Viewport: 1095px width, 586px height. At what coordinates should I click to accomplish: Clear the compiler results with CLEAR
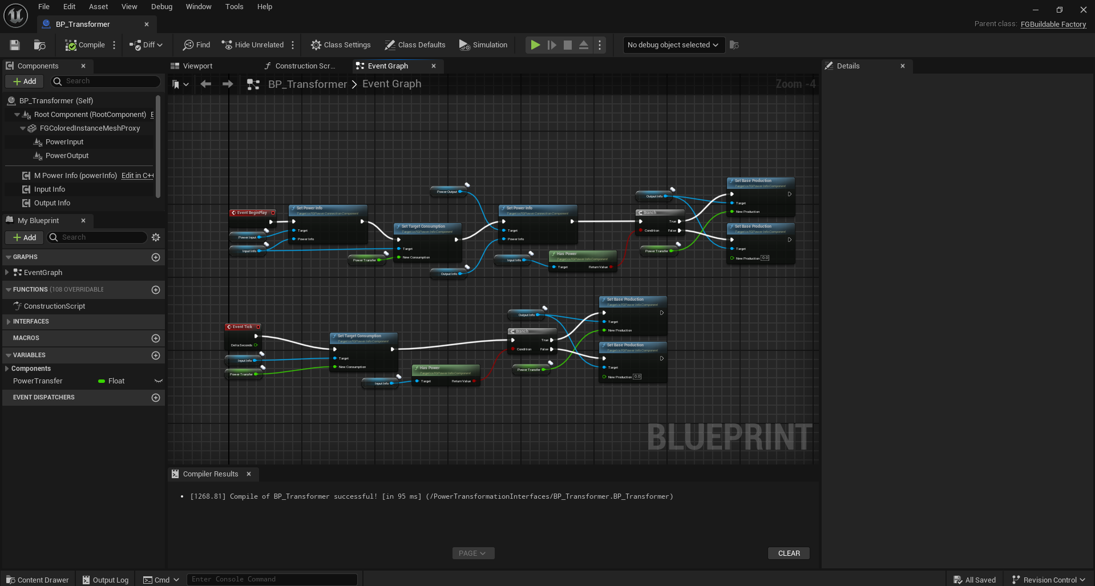point(789,553)
